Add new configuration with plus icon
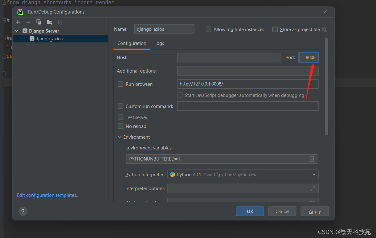 click(x=18, y=22)
